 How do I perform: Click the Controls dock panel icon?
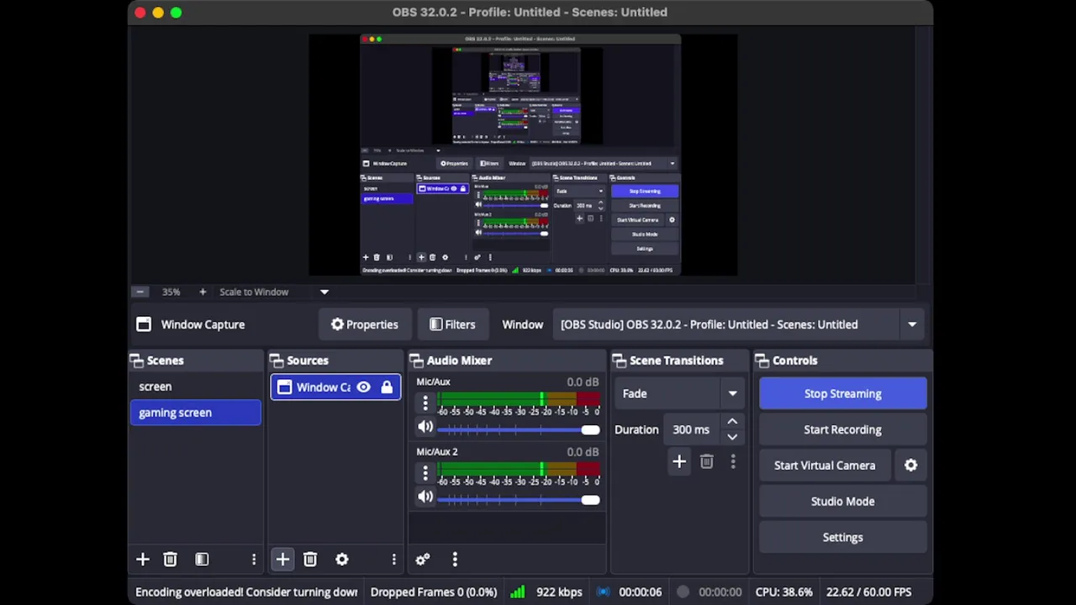(x=762, y=360)
